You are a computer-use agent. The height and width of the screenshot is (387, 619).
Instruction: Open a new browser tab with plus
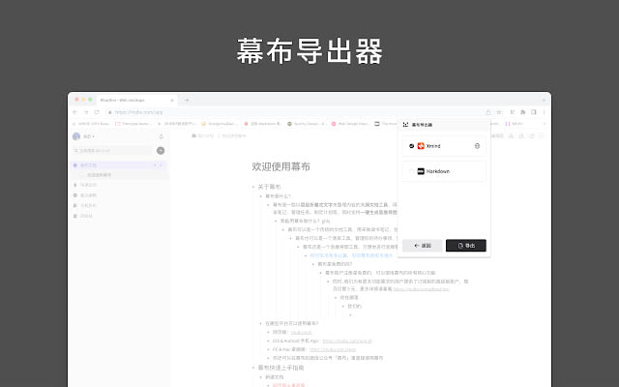(x=187, y=100)
